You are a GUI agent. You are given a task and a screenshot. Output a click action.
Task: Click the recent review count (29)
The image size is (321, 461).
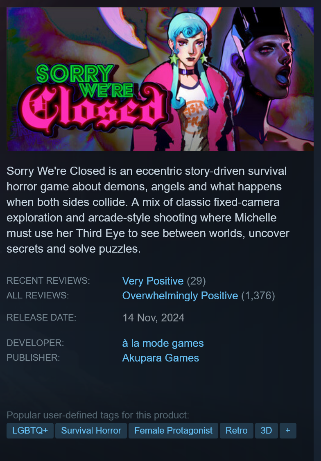197,281
